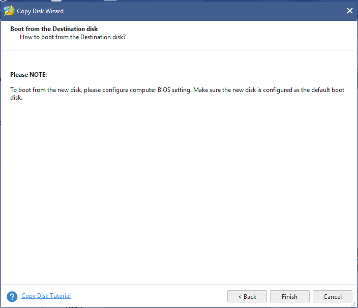Click the Finish button
This screenshot has height=308, width=358.
point(289,296)
